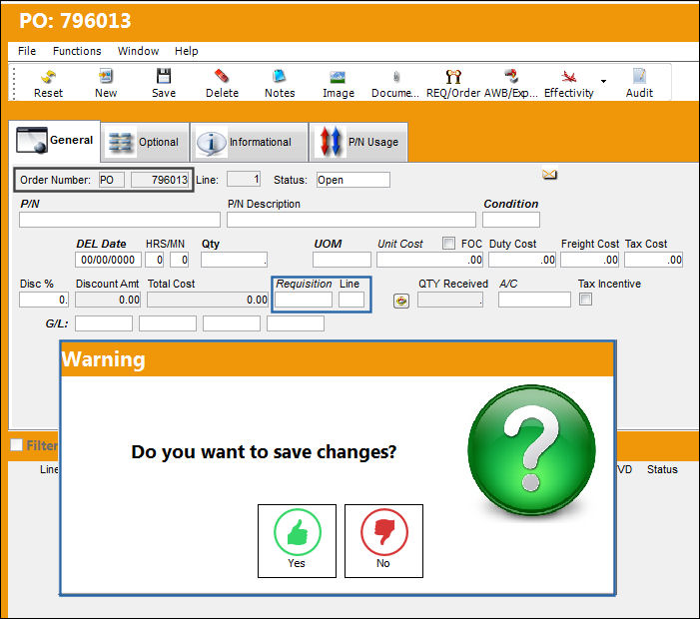Click the envelope email icon
This screenshot has width=700, height=619.
[549, 174]
